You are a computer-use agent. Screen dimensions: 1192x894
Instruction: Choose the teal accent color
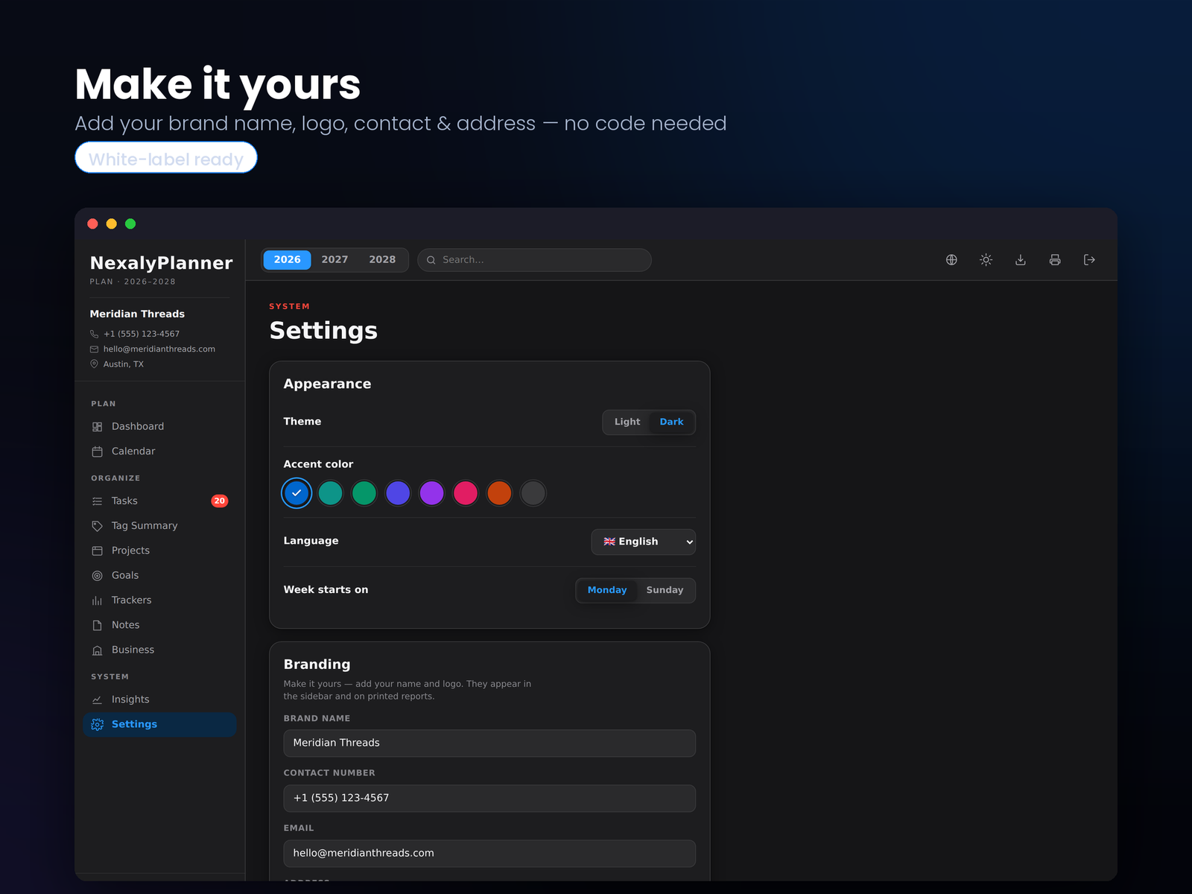[x=330, y=493]
